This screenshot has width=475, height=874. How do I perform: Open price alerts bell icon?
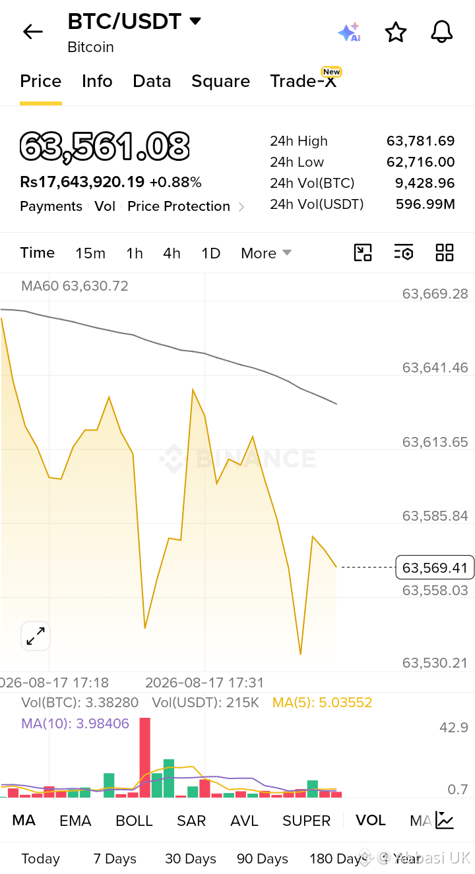441,32
